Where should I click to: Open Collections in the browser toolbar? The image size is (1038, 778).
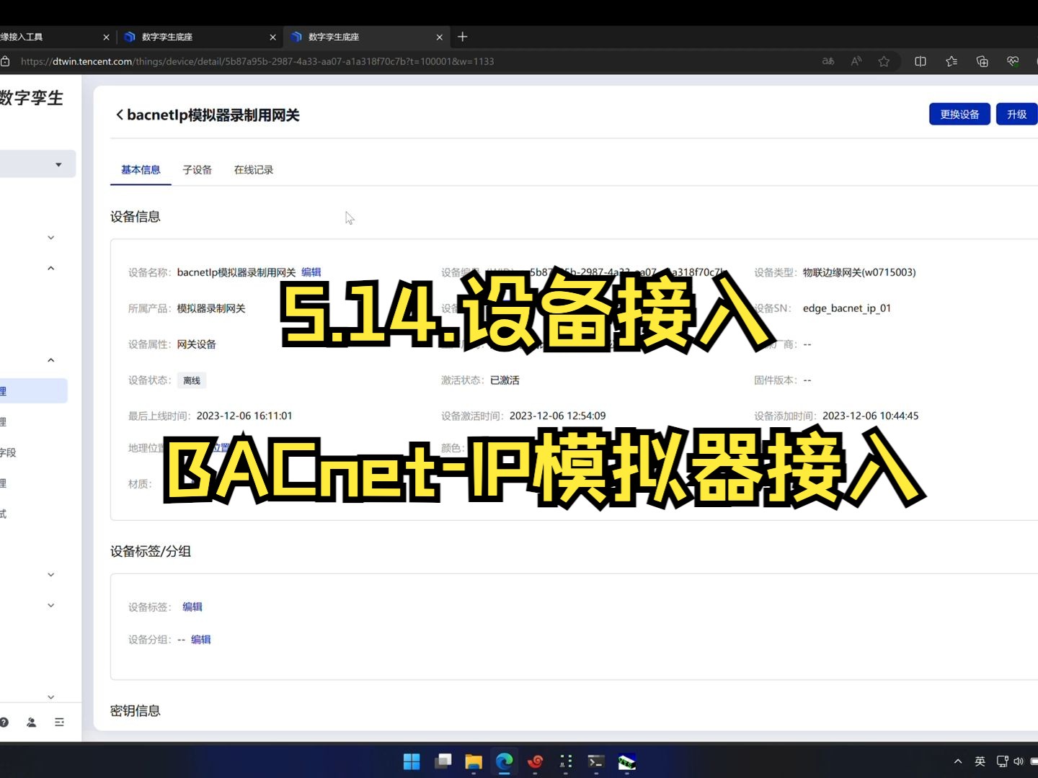coord(951,61)
